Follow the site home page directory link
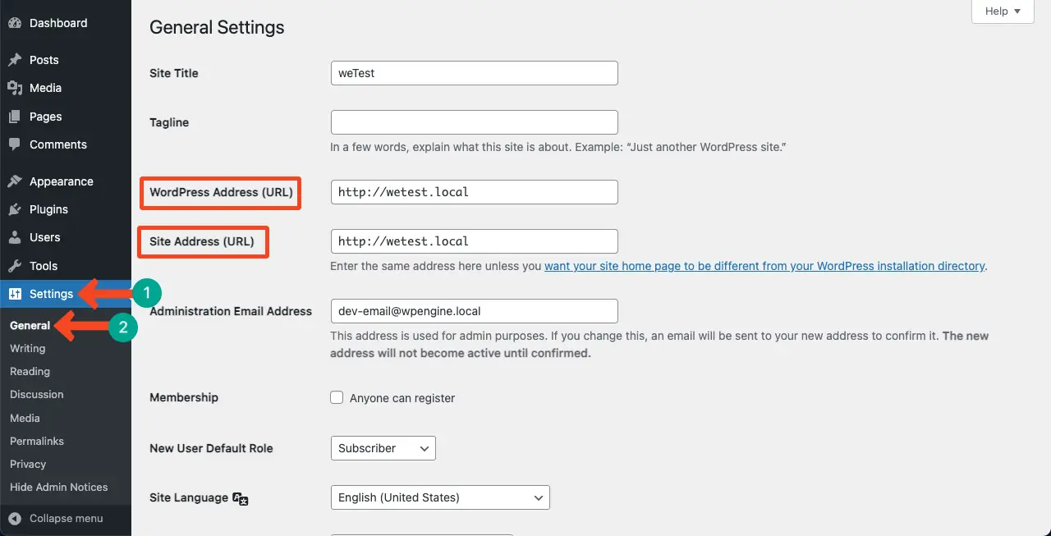 tap(764, 266)
